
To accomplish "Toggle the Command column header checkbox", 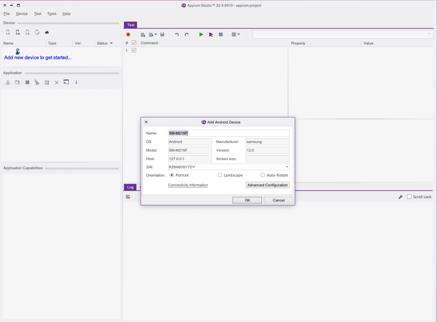I will [134, 43].
